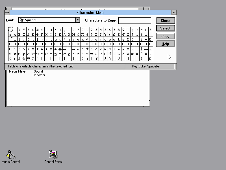Select the Sound Recorder program item
Screen dimensions: 226x170
point(39,73)
